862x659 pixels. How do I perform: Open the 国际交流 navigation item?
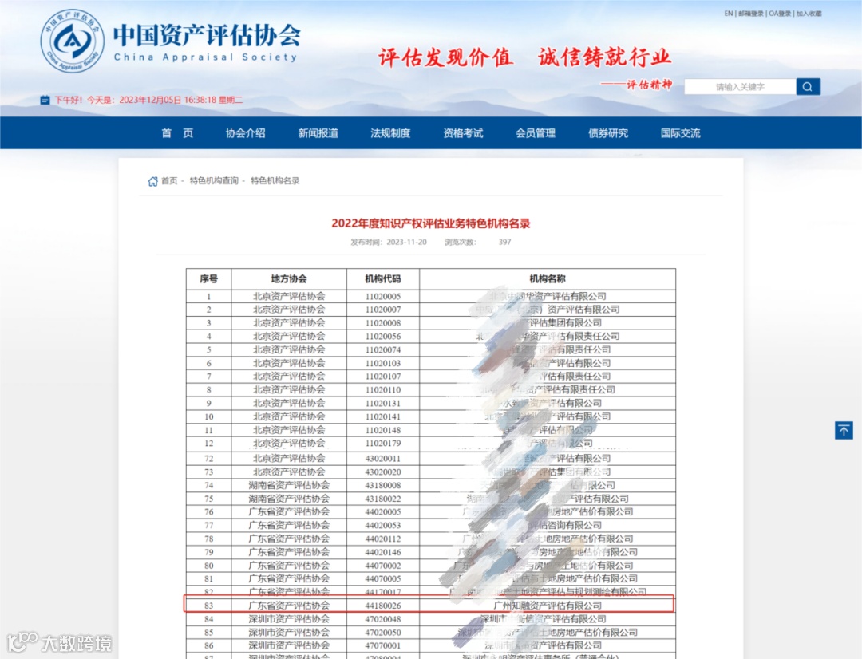coord(681,133)
